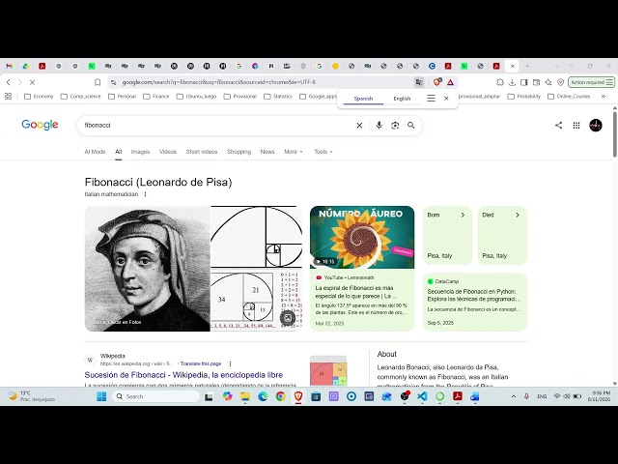
Task: Click the fibonacci Google search field
Action: 216,125
